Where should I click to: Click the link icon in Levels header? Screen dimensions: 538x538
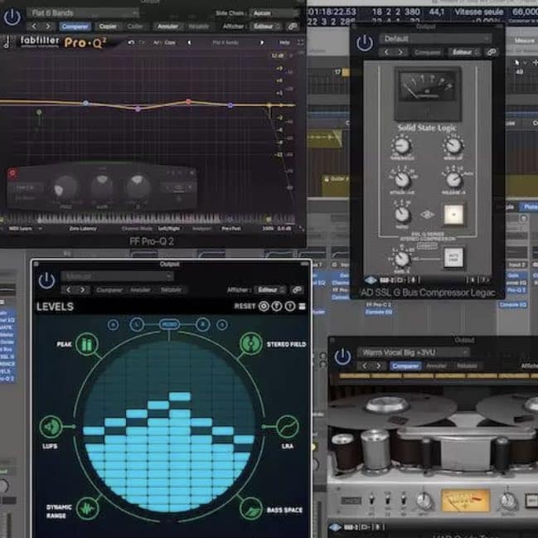[297, 290]
